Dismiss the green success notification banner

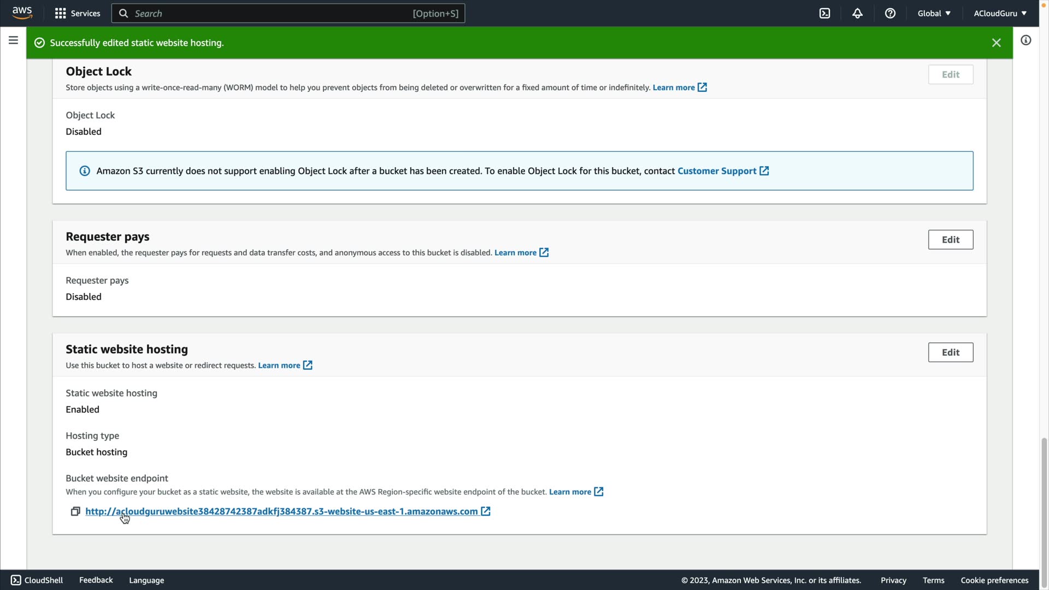coord(996,43)
